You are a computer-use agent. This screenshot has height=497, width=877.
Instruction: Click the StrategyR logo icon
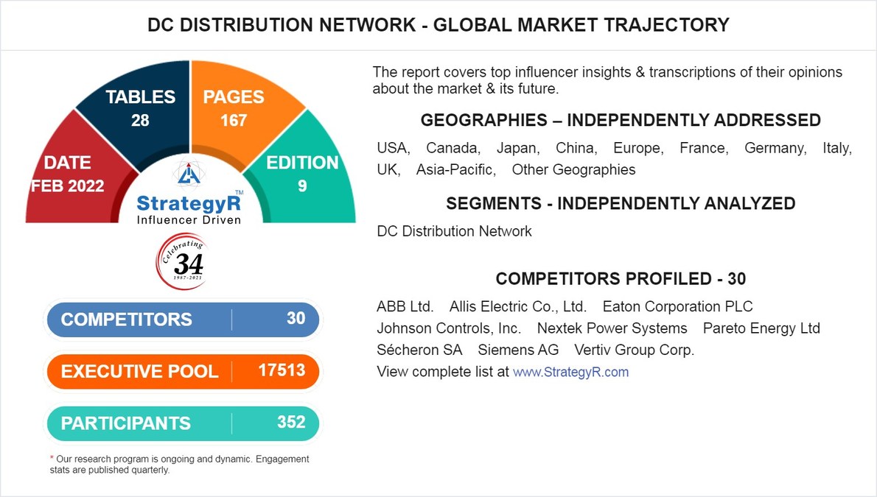(x=189, y=174)
